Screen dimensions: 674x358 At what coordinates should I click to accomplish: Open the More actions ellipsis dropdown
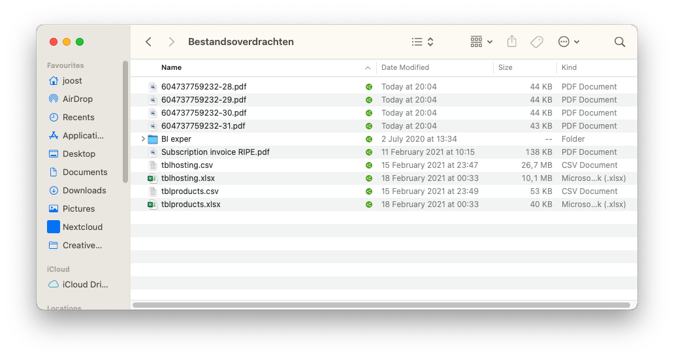(x=568, y=42)
